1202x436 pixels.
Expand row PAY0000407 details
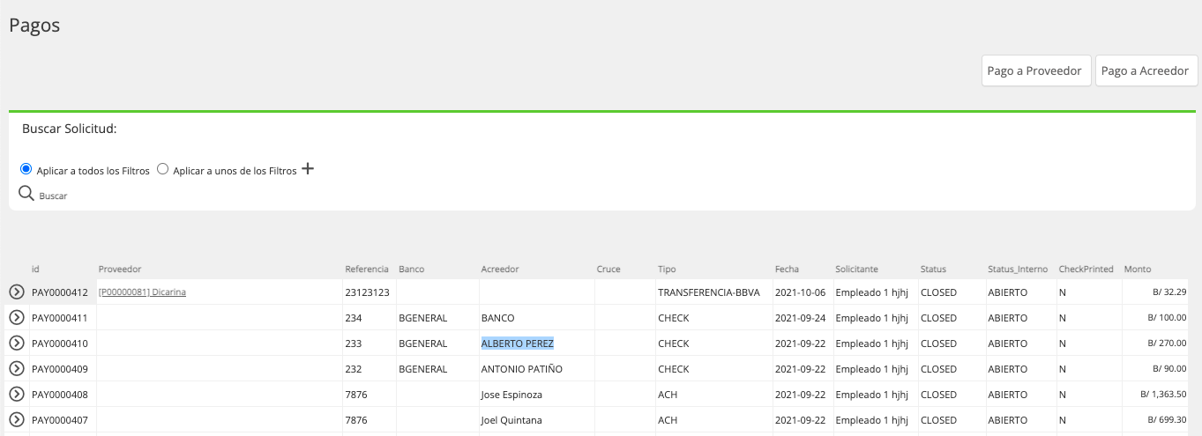pyautogui.click(x=16, y=420)
